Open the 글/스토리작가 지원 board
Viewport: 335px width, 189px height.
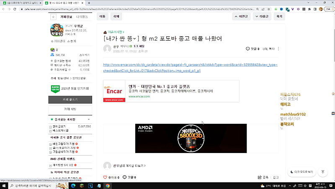(64, 148)
